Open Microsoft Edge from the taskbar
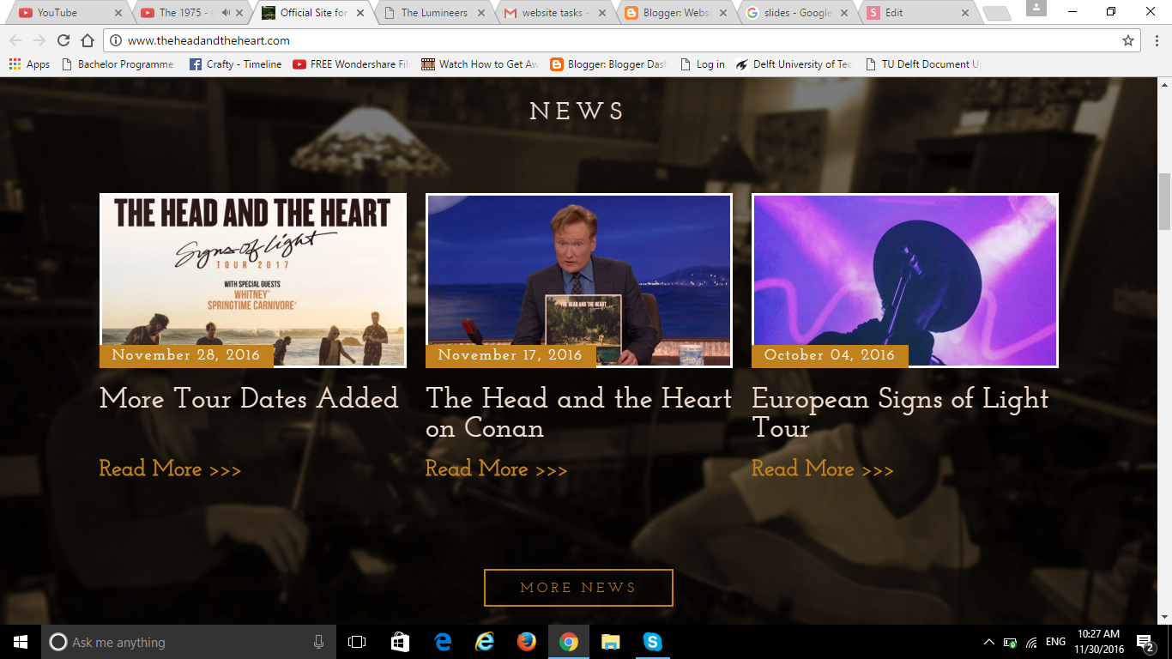 [x=443, y=642]
